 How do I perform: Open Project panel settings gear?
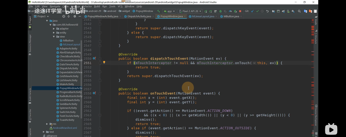(x=75, y=16)
